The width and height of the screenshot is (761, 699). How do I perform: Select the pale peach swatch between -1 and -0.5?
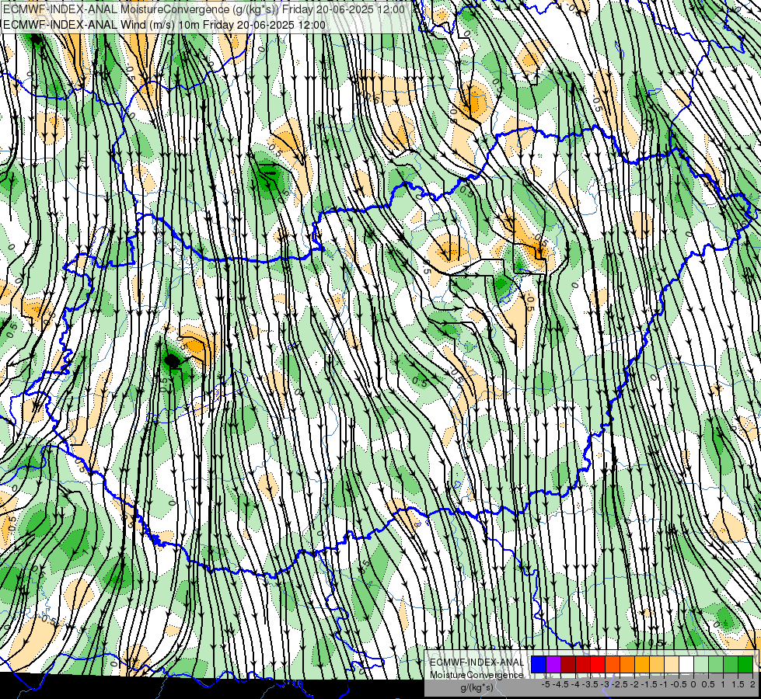tap(672, 665)
